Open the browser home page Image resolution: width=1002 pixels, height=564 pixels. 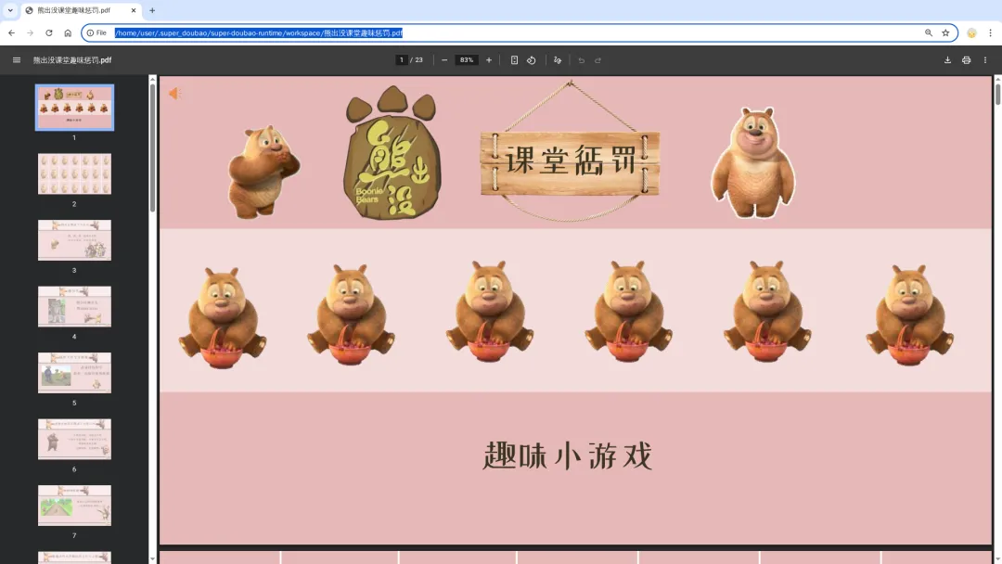pos(68,32)
